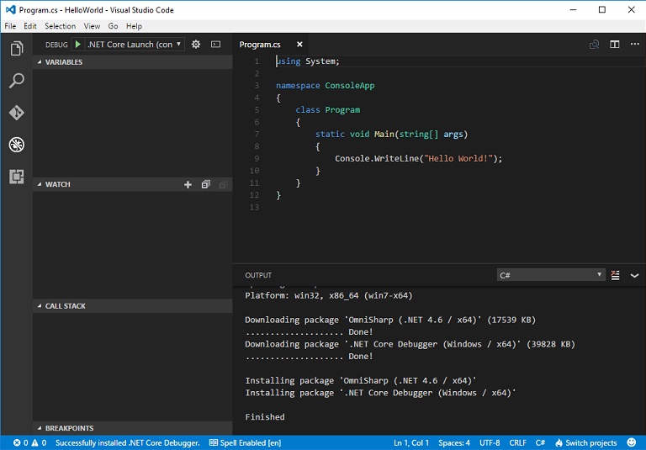This screenshot has height=450, width=646.
Task: Click 'static void Main' line in editor
Action: click(x=391, y=135)
